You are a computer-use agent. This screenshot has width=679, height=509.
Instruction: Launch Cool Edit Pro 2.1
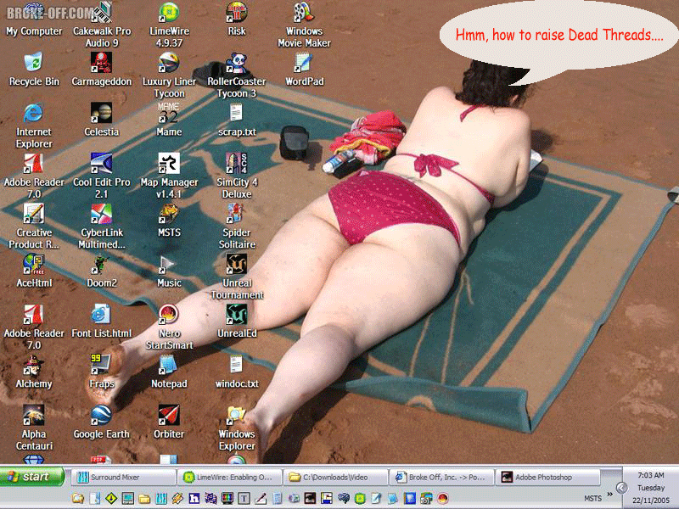101,165
